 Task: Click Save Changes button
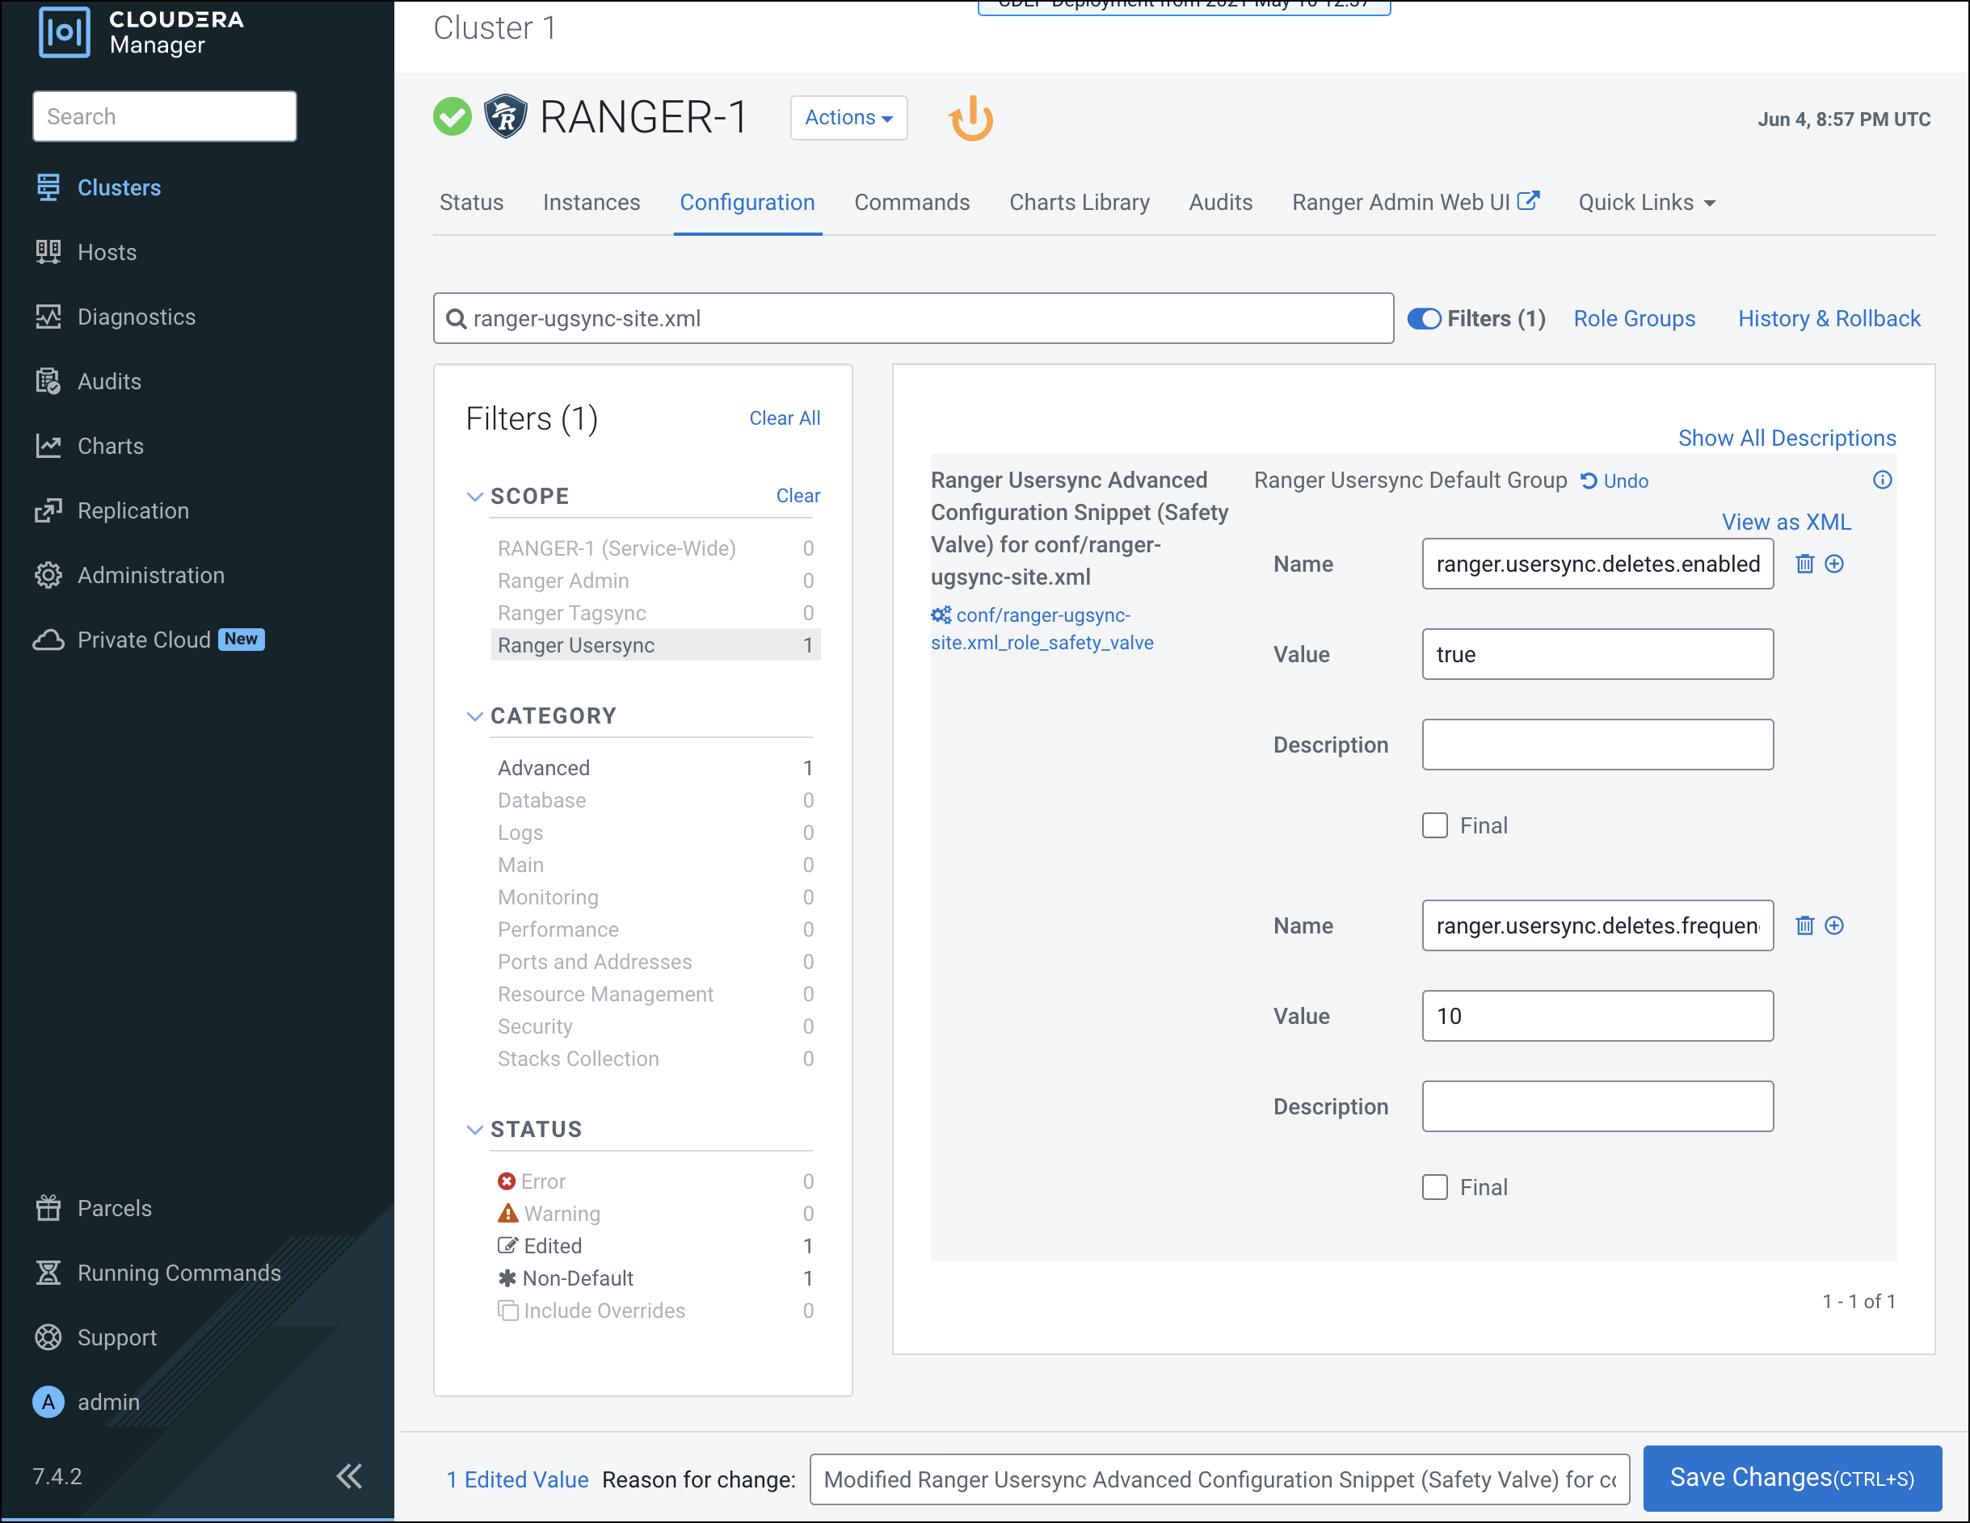pyautogui.click(x=1791, y=1478)
